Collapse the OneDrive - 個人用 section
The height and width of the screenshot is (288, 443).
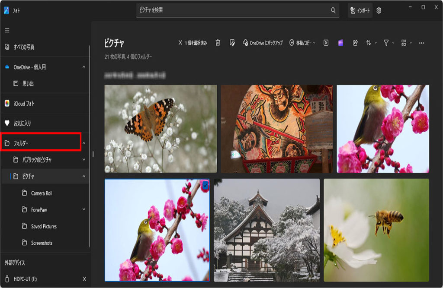(x=84, y=67)
